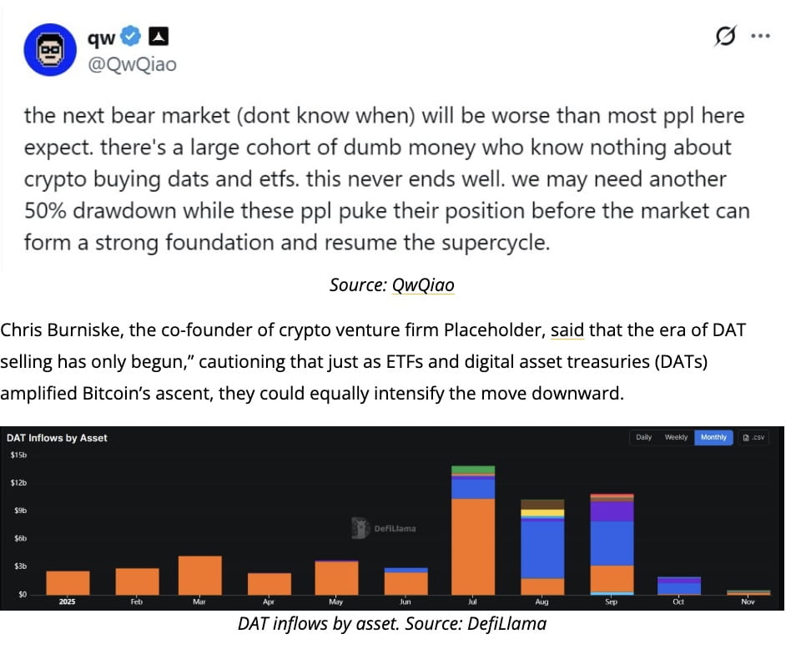This screenshot has width=786, height=654.
Task: Follow the "said" hyperlink
Action: (x=567, y=330)
